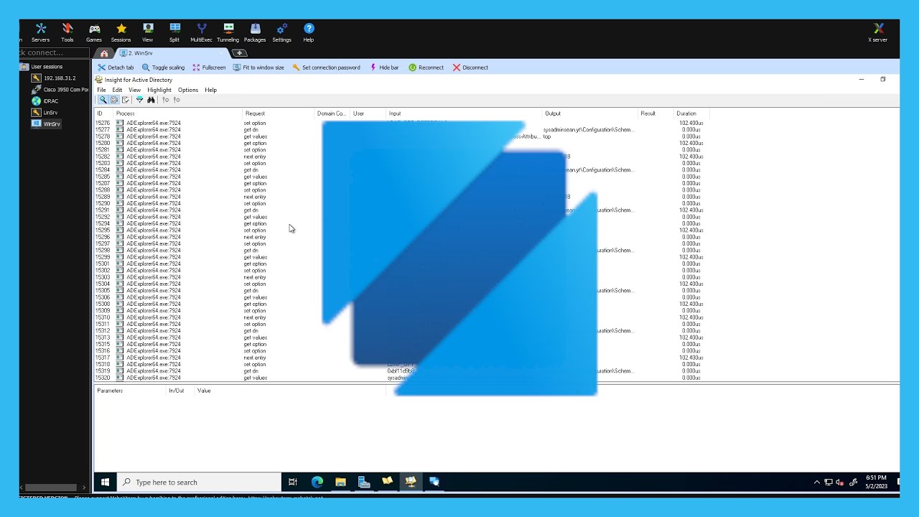Toggle the Capture magnifier toolbar icon

tap(103, 100)
